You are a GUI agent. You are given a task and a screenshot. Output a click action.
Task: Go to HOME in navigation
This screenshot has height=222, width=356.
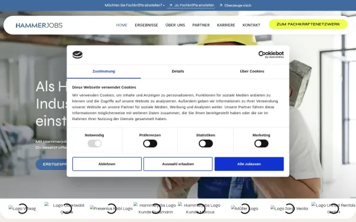[x=122, y=25]
